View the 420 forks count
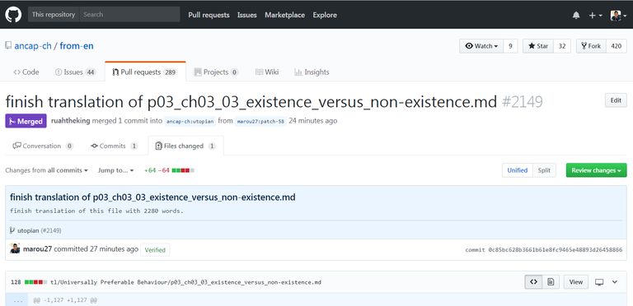Image resolution: width=633 pixels, height=306 pixels. click(x=616, y=46)
